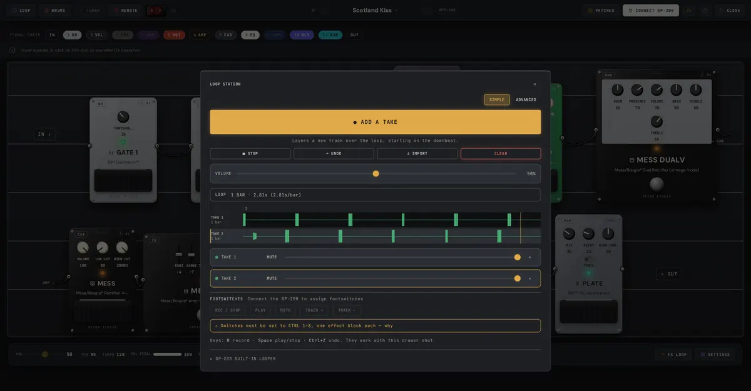Select the 8 EQ block in the signal chain
This screenshot has height=391, width=751.
pyautogui.click(x=250, y=35)
